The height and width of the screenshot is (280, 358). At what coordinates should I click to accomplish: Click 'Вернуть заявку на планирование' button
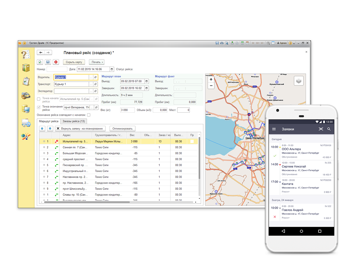point(80,129)
